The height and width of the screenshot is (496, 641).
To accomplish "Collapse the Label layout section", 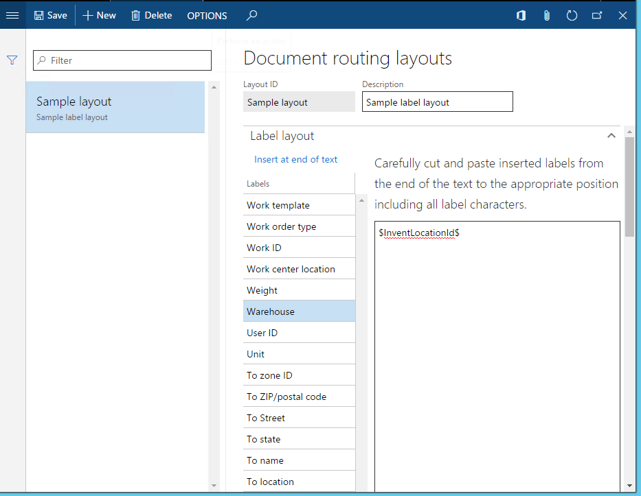I will (x=611, y=136).
